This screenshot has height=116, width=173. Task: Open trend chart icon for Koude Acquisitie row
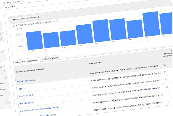[x=168, y=94]
